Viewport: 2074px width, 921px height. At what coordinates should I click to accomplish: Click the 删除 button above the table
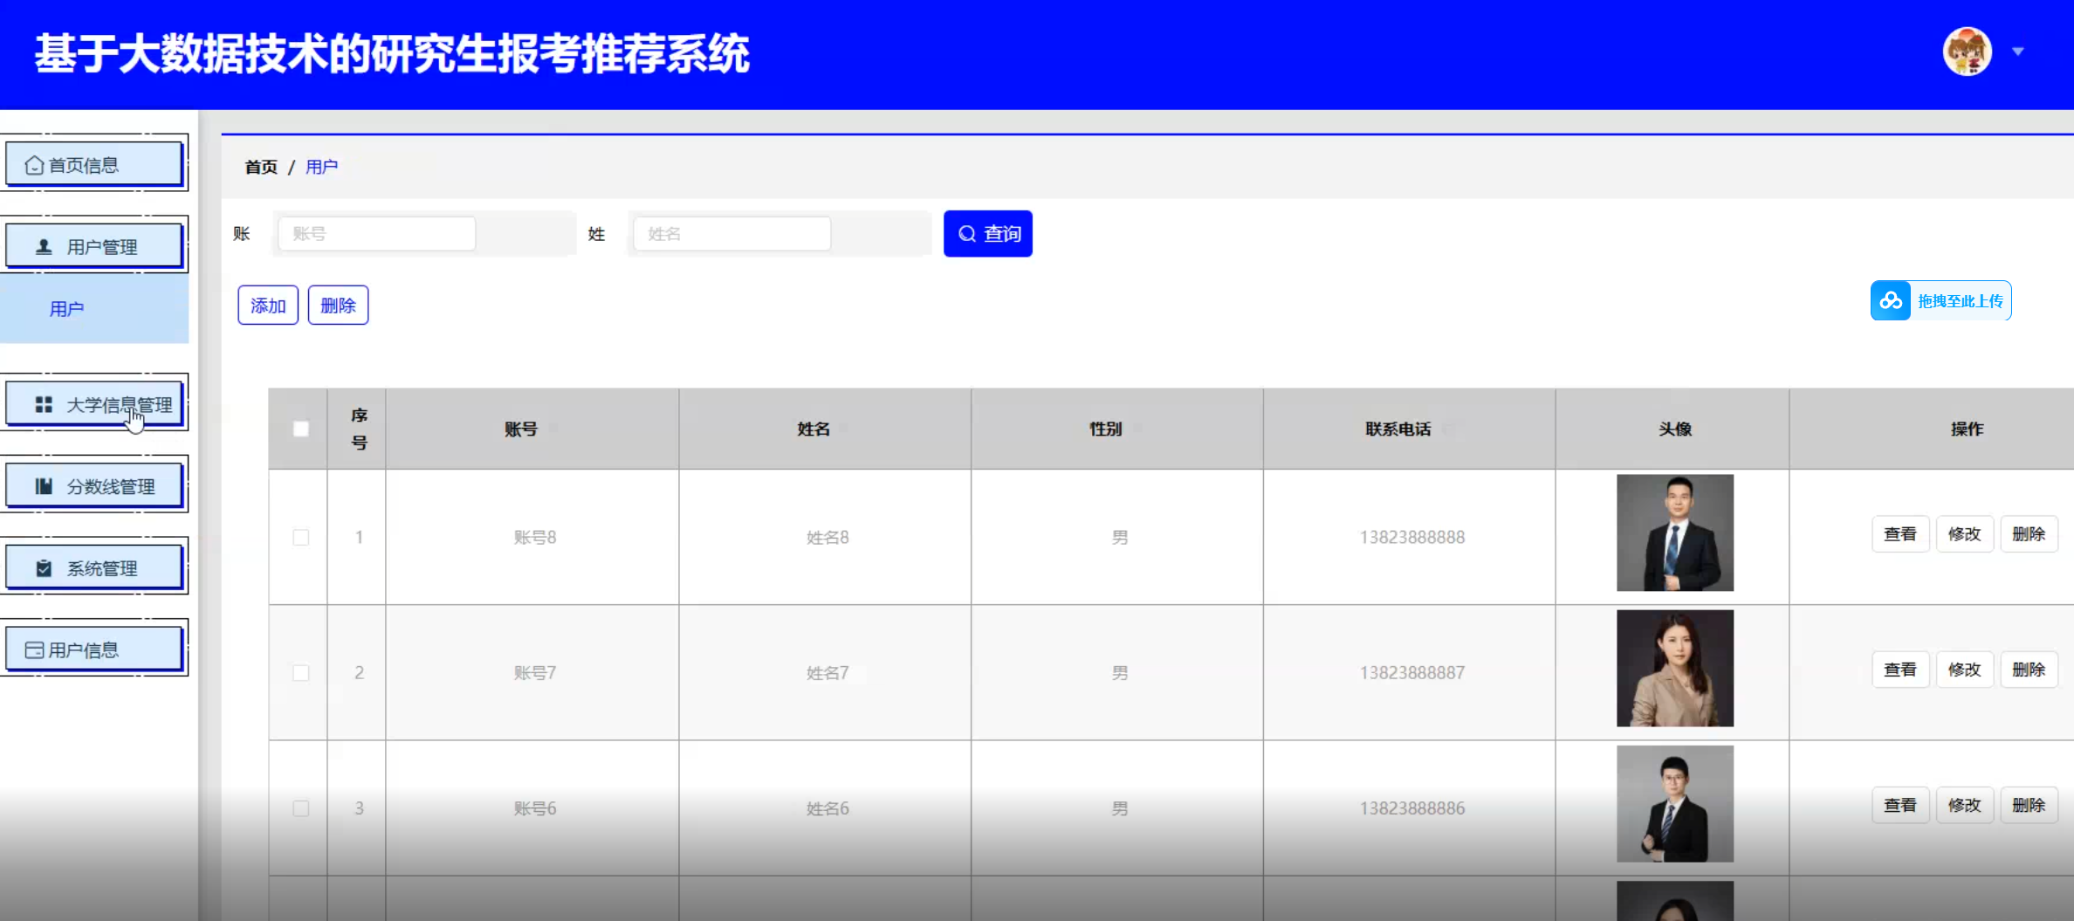tap(338, 305)
